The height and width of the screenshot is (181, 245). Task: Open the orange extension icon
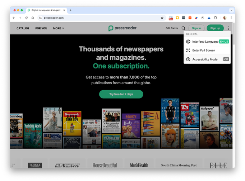point(190,18)
